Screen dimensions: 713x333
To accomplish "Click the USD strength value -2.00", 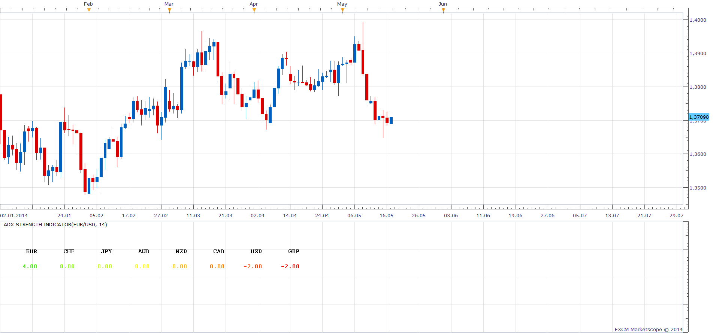I will click(253, 266).
